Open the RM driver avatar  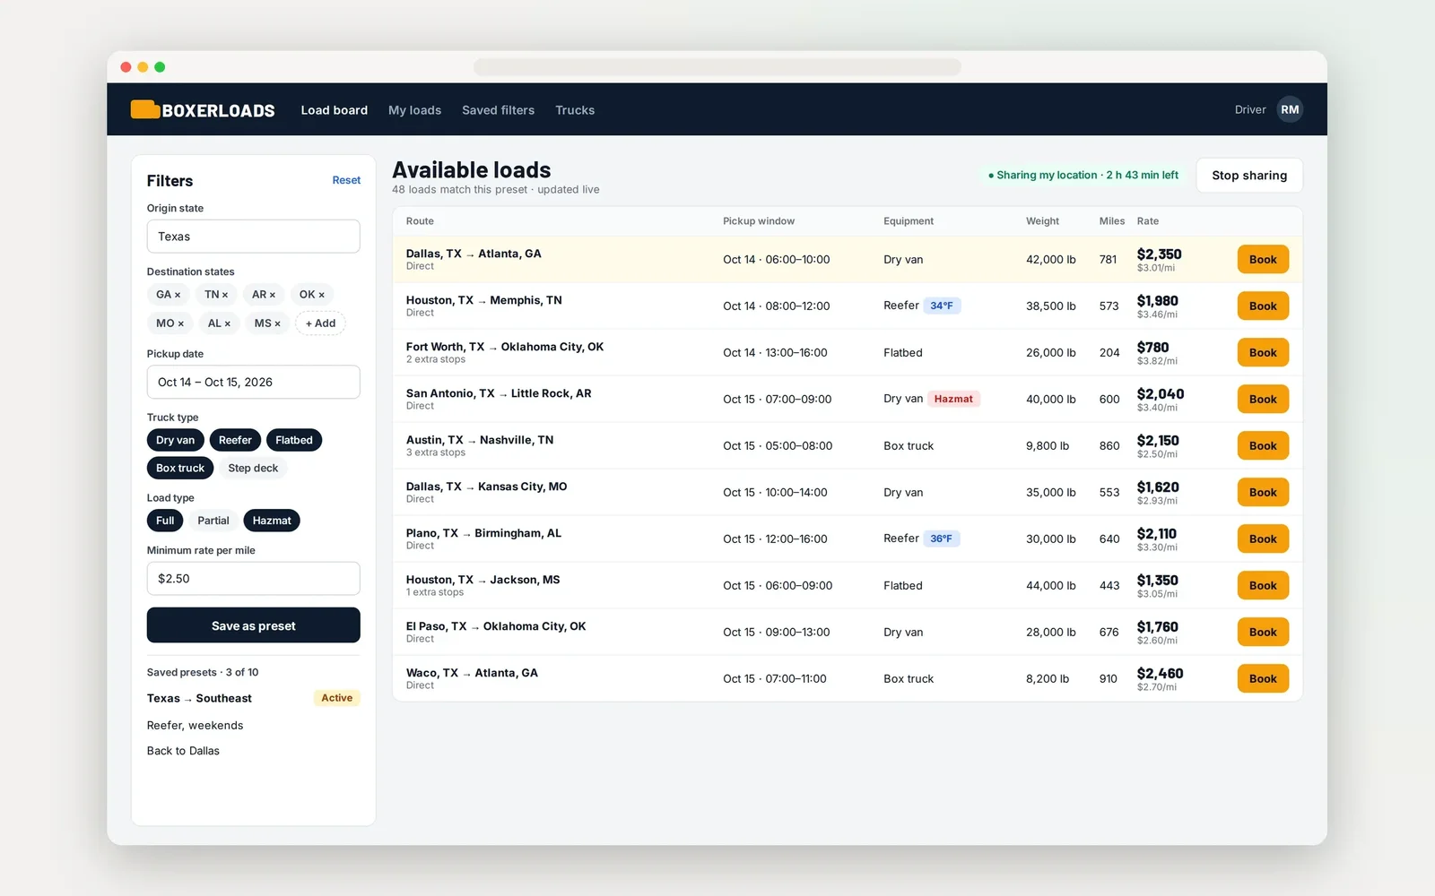coord(1290,109)
